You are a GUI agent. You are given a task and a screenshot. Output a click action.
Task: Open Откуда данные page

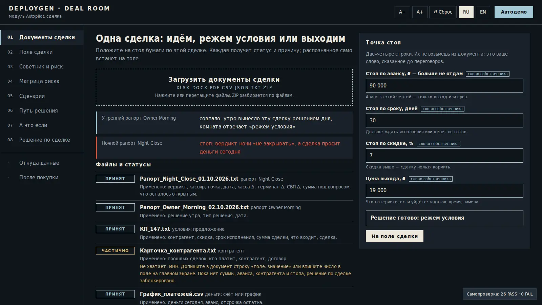42,163
